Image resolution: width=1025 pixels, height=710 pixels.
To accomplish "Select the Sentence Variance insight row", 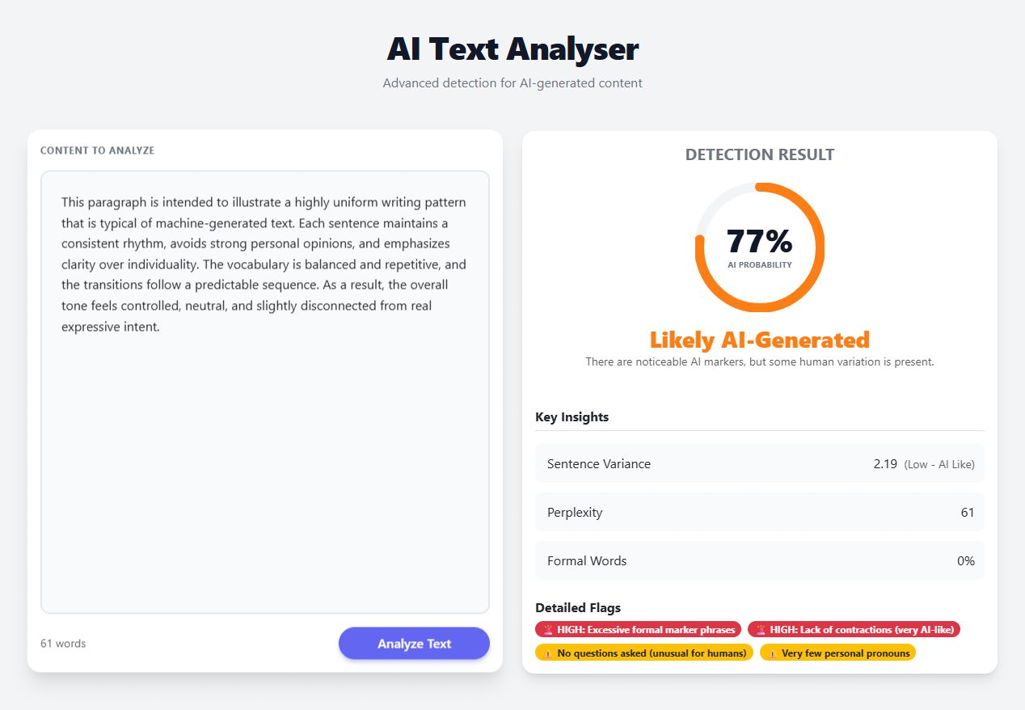I will point(759,464).
